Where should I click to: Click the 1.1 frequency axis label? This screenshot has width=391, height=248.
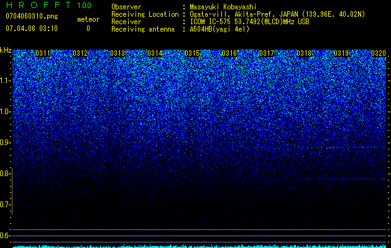6,81
